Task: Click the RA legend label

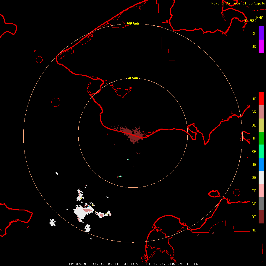Action: tap(254, 152)
